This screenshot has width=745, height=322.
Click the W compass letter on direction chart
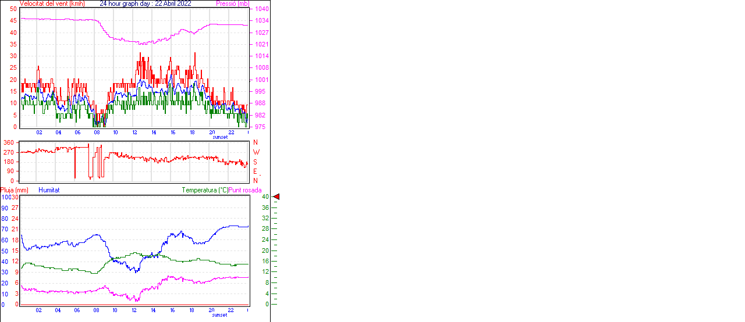coord(257,152)
